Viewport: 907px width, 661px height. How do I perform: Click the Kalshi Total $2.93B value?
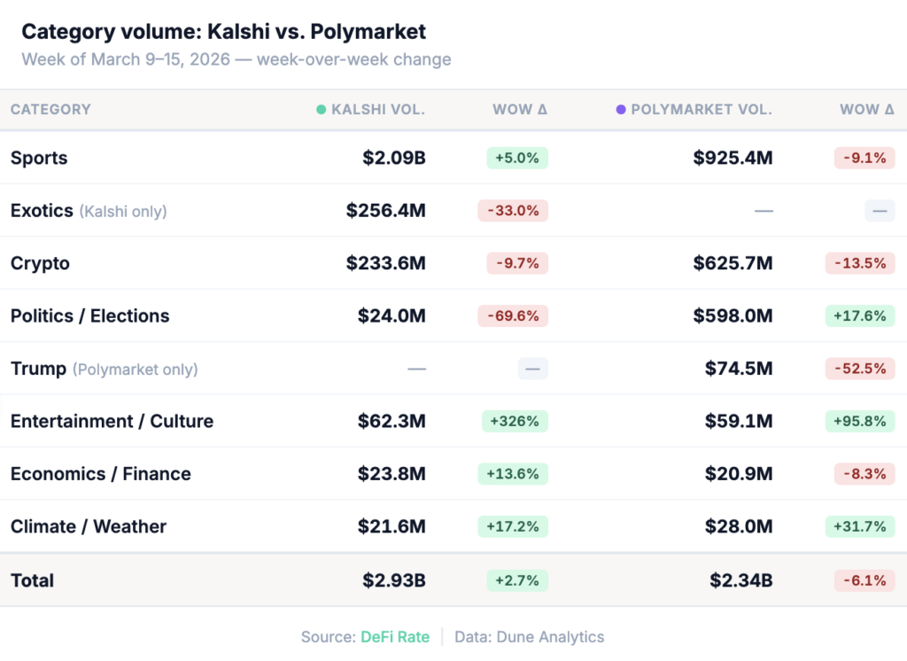tap(393, 580)
